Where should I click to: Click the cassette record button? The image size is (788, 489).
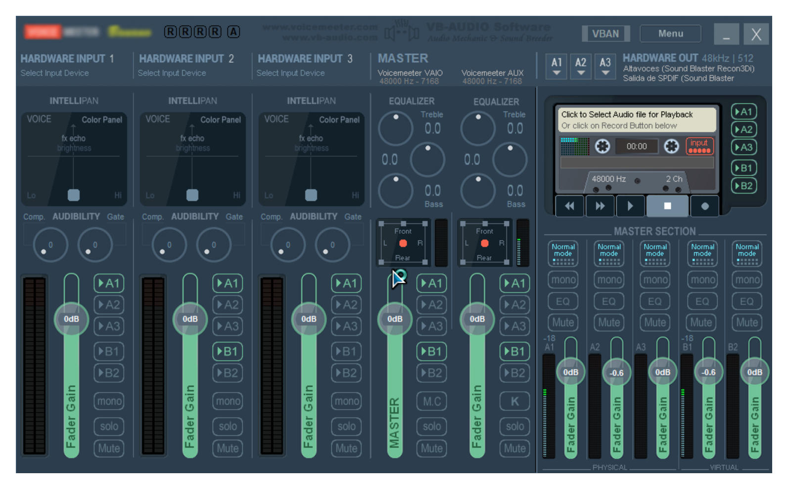pyautogui.click(x=704, y=206)
